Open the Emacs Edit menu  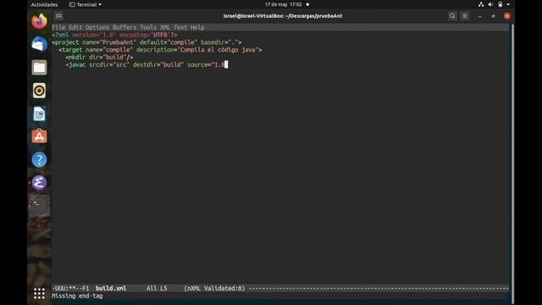coord(75,27)
